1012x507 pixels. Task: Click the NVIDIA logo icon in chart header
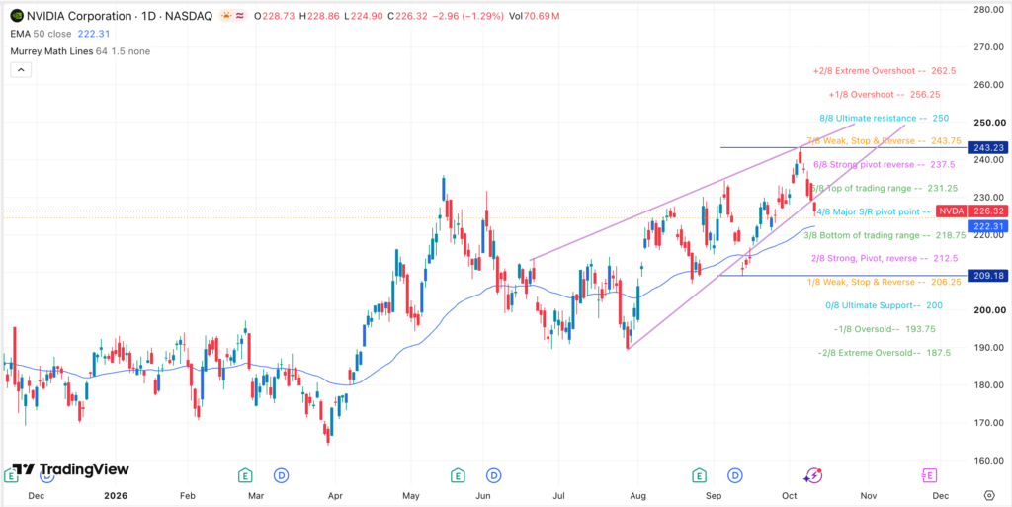17,16
